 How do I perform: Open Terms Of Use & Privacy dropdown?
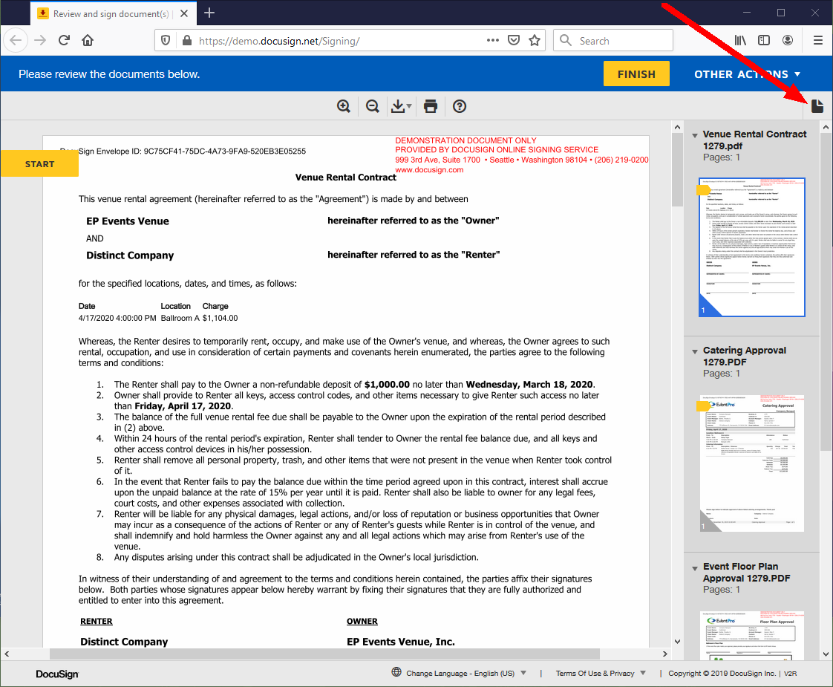tap(601, 673)
